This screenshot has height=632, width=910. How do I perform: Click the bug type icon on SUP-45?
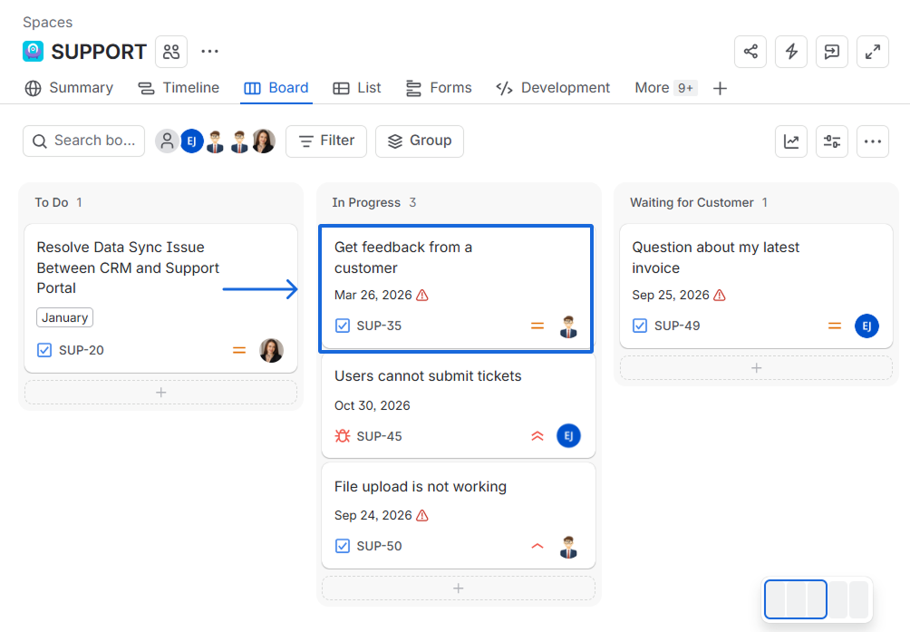pos(343,436)
